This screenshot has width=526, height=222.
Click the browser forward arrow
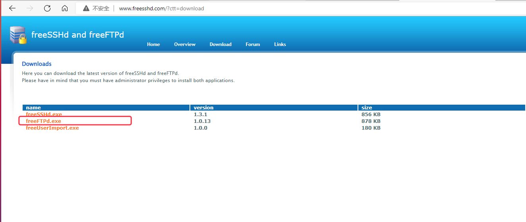pos(30,8)
